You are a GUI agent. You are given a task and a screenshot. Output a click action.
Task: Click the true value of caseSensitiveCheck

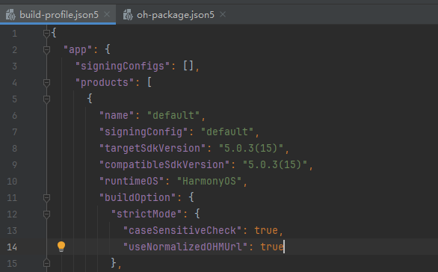tap(266, 231)
